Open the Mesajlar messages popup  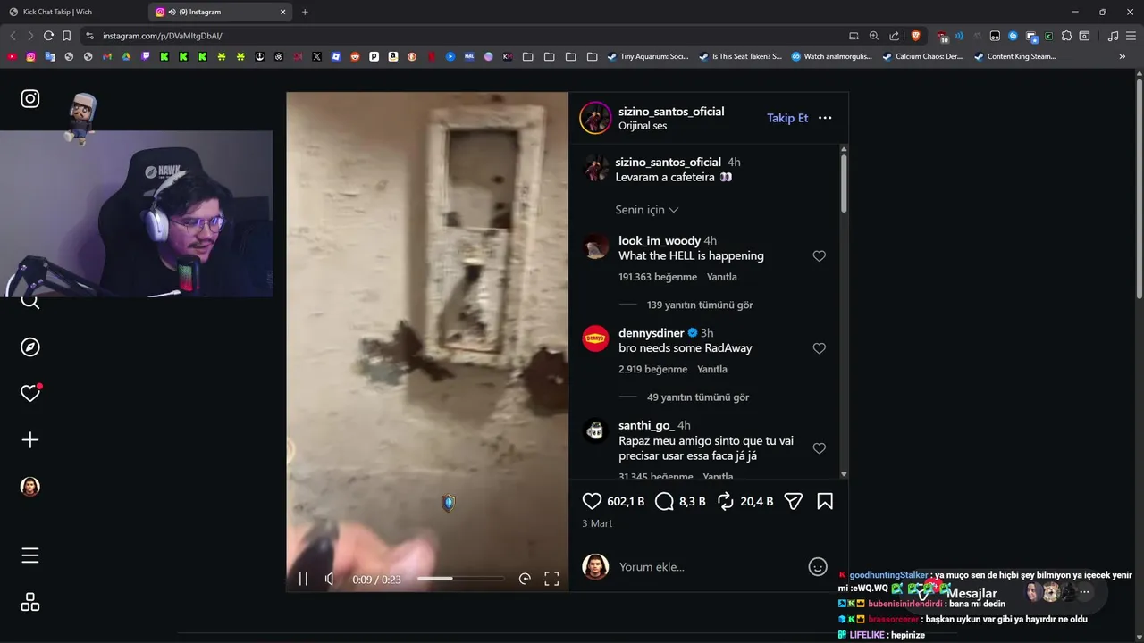(x=972, y=593)
